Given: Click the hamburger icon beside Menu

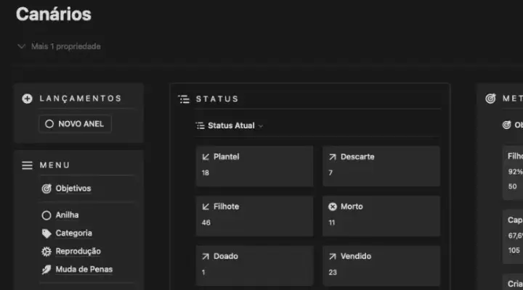Looking at the screenshot, I should point(28,165).
